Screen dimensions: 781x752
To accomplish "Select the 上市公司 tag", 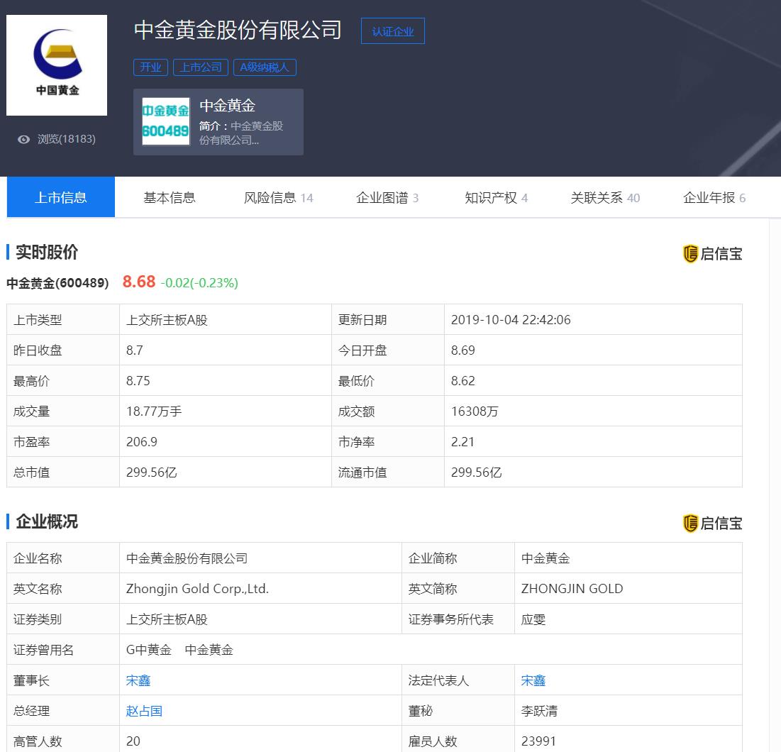I will click(x=201, y=67).
